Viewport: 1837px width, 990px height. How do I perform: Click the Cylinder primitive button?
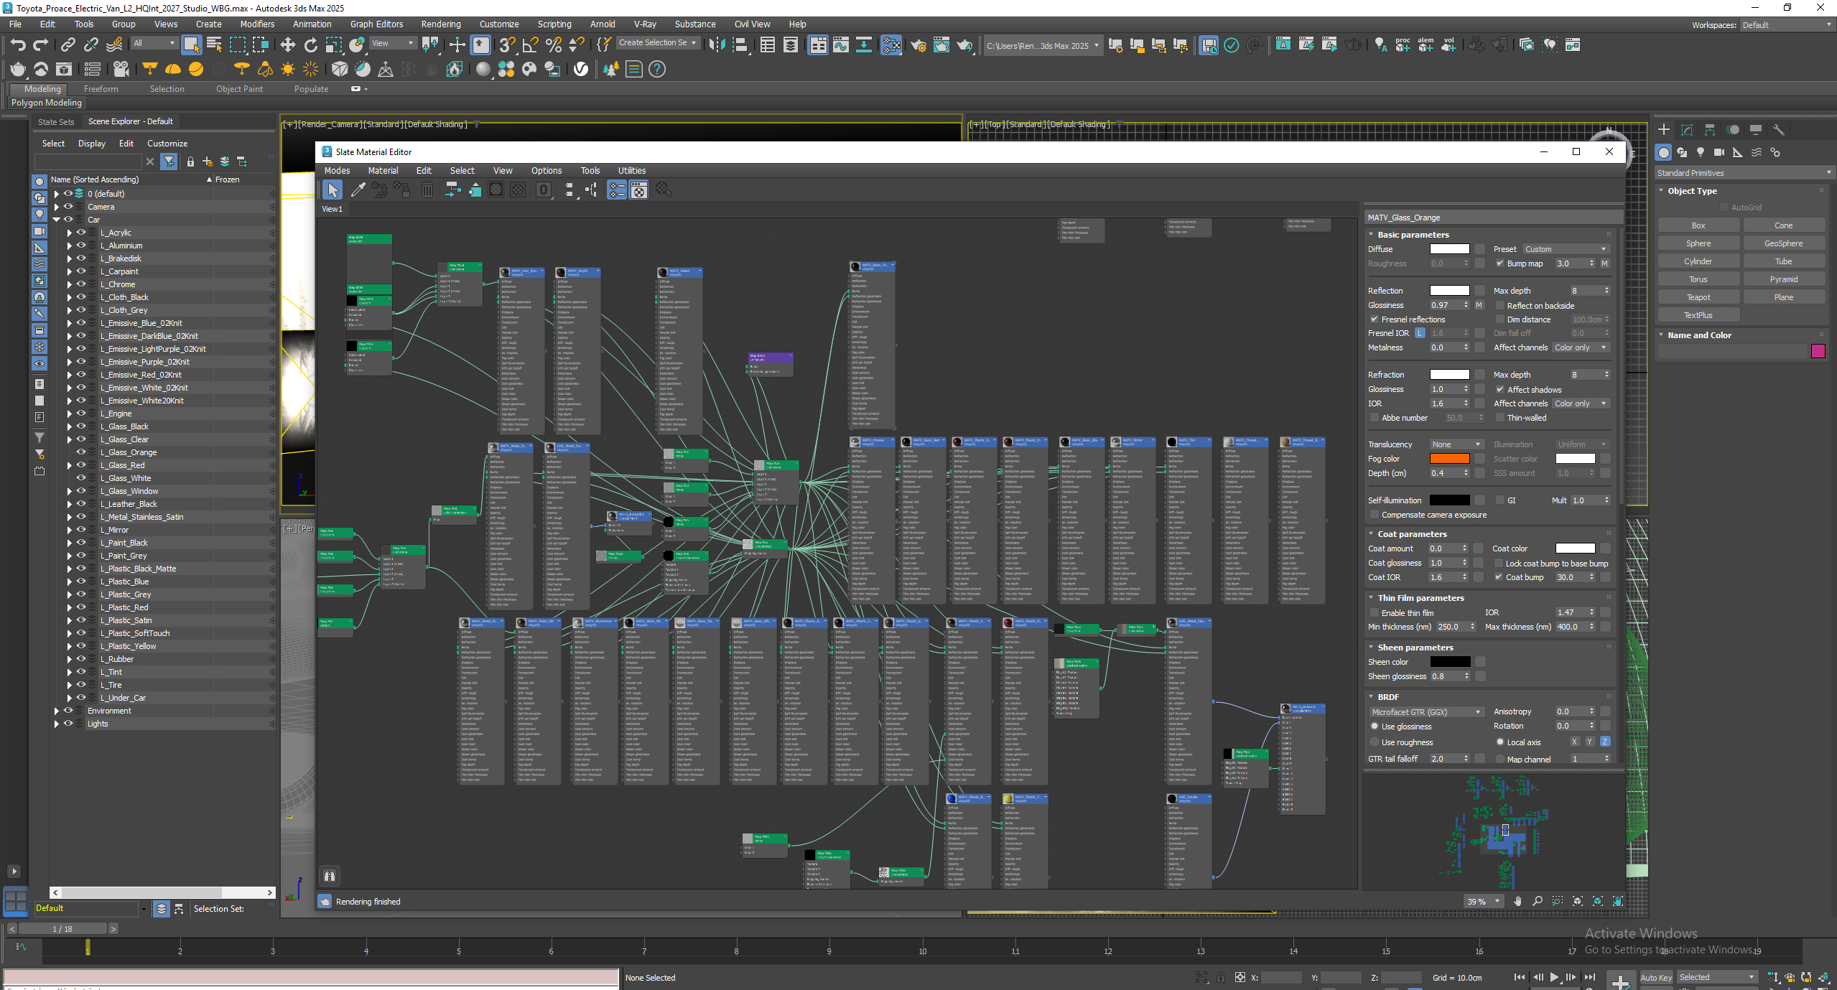click(1698, 261)
